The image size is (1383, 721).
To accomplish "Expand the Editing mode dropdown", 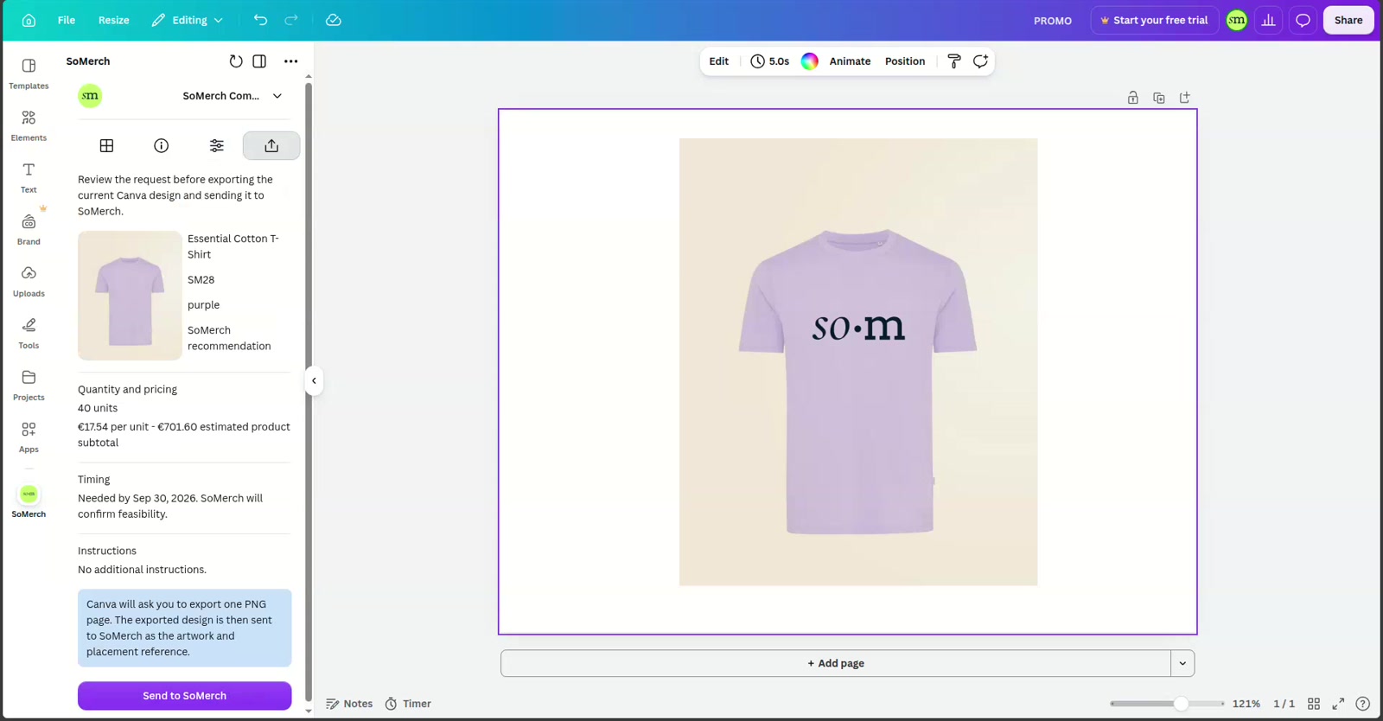I will coord(188,20).
